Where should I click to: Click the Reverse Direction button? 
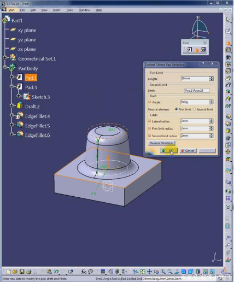[161, 143]
